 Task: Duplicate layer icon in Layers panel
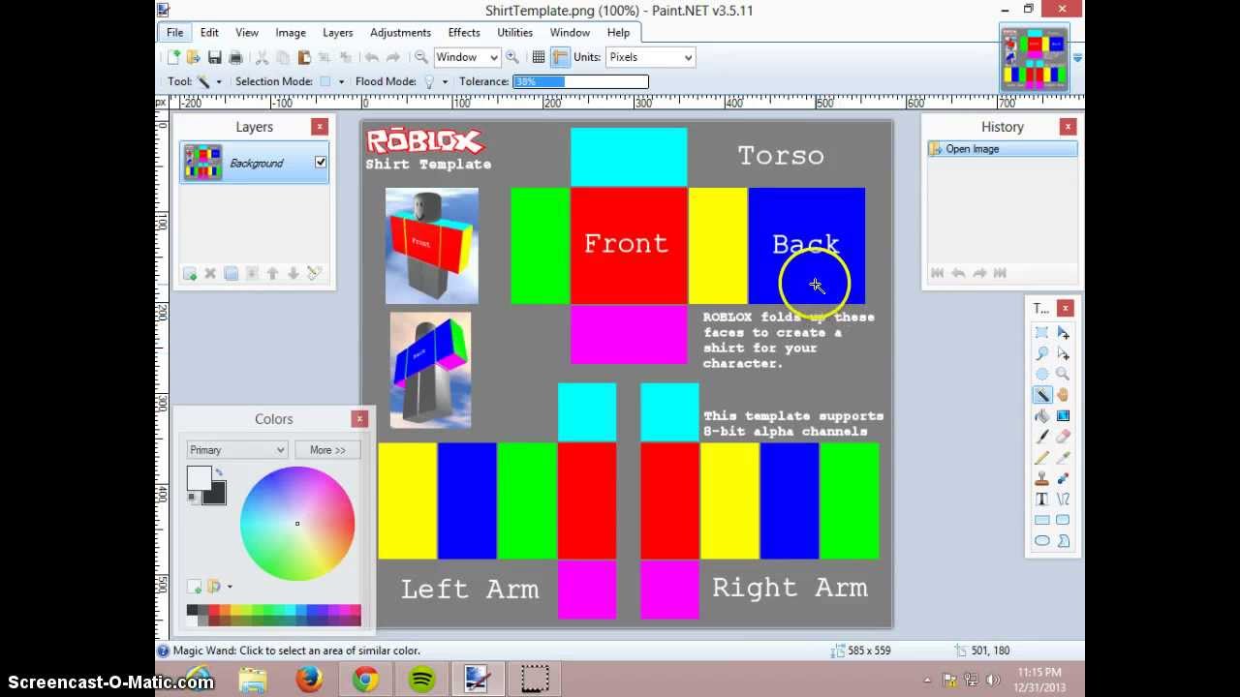(x=232, y=274)
